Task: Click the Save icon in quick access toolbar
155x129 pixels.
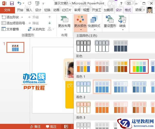Action: pyautogui.click(x=12, y=3)
